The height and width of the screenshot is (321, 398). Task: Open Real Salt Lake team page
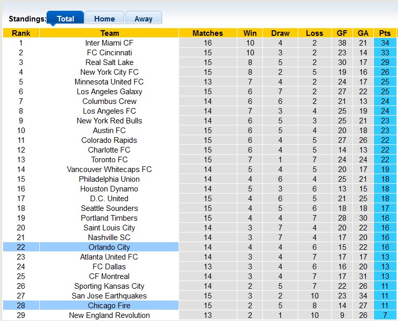point(109,62)
